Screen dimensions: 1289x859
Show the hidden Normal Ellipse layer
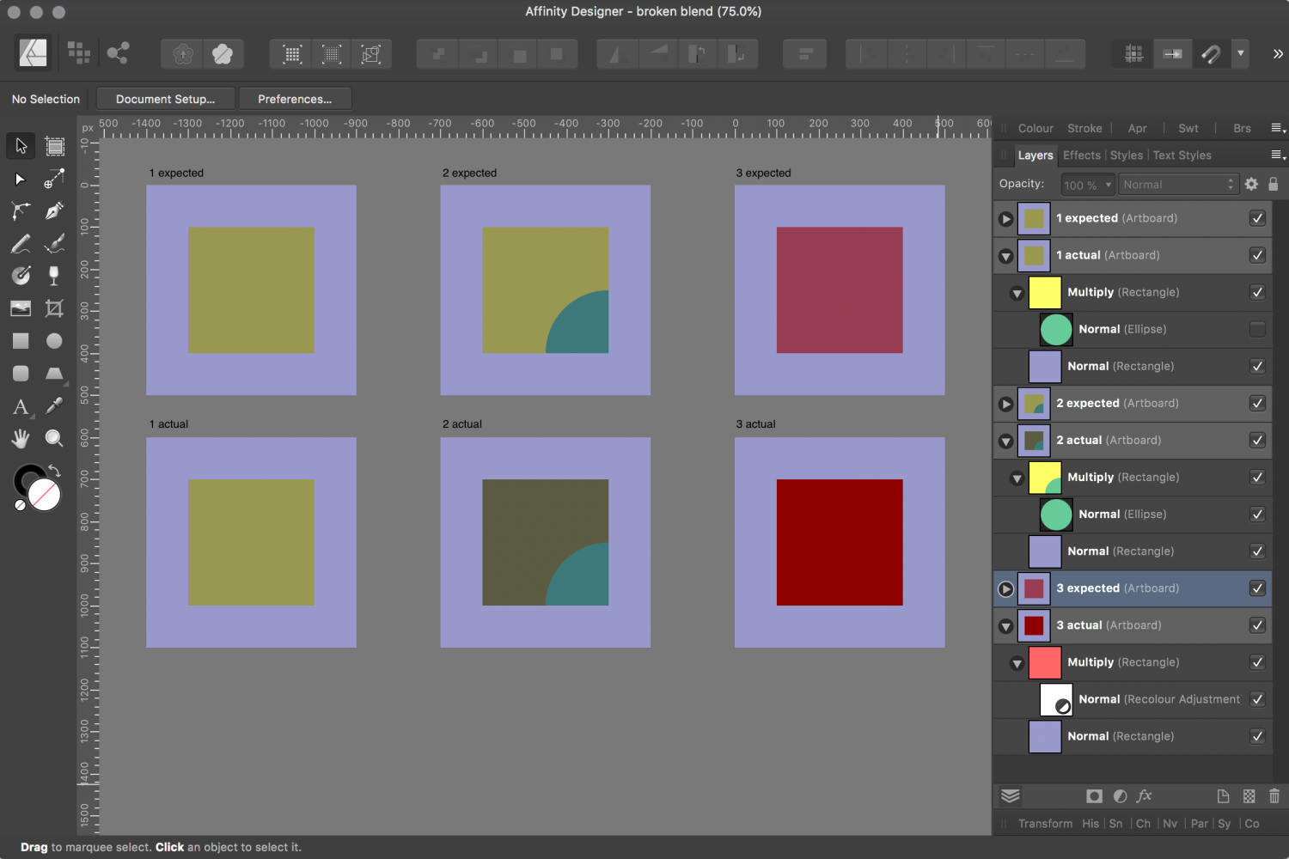click(1257, 329)
